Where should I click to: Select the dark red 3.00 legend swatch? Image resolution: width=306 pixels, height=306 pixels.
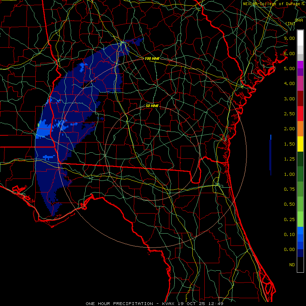click(300, 99)
